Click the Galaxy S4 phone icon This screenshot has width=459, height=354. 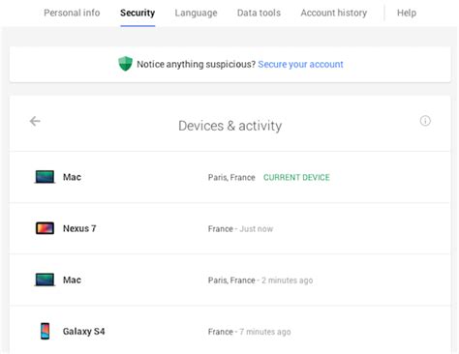tap(46, 331)
